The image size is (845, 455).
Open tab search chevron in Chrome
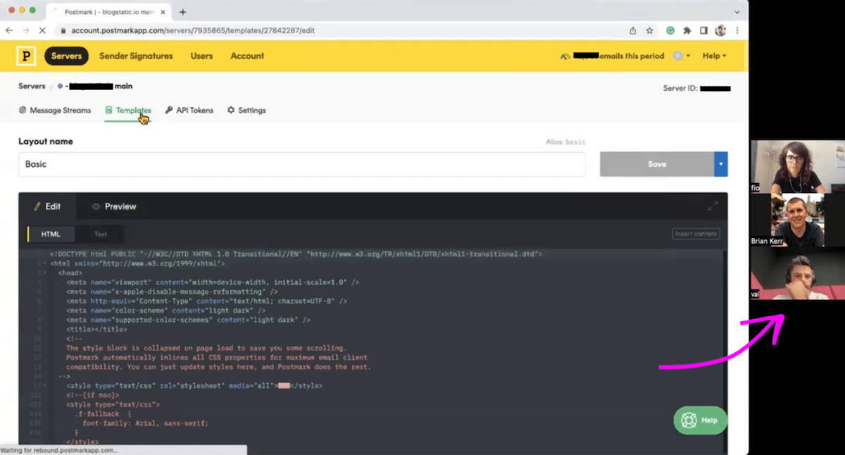tap(737, 12)
